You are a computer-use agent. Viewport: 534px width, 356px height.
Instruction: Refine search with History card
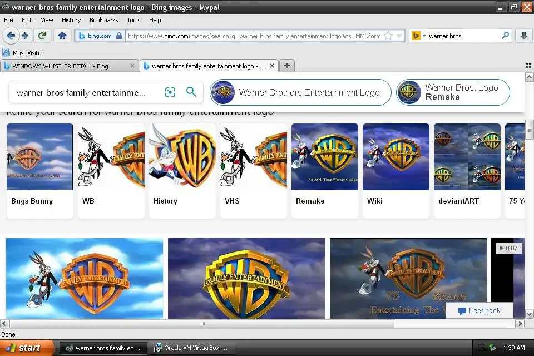pos(182,170)
